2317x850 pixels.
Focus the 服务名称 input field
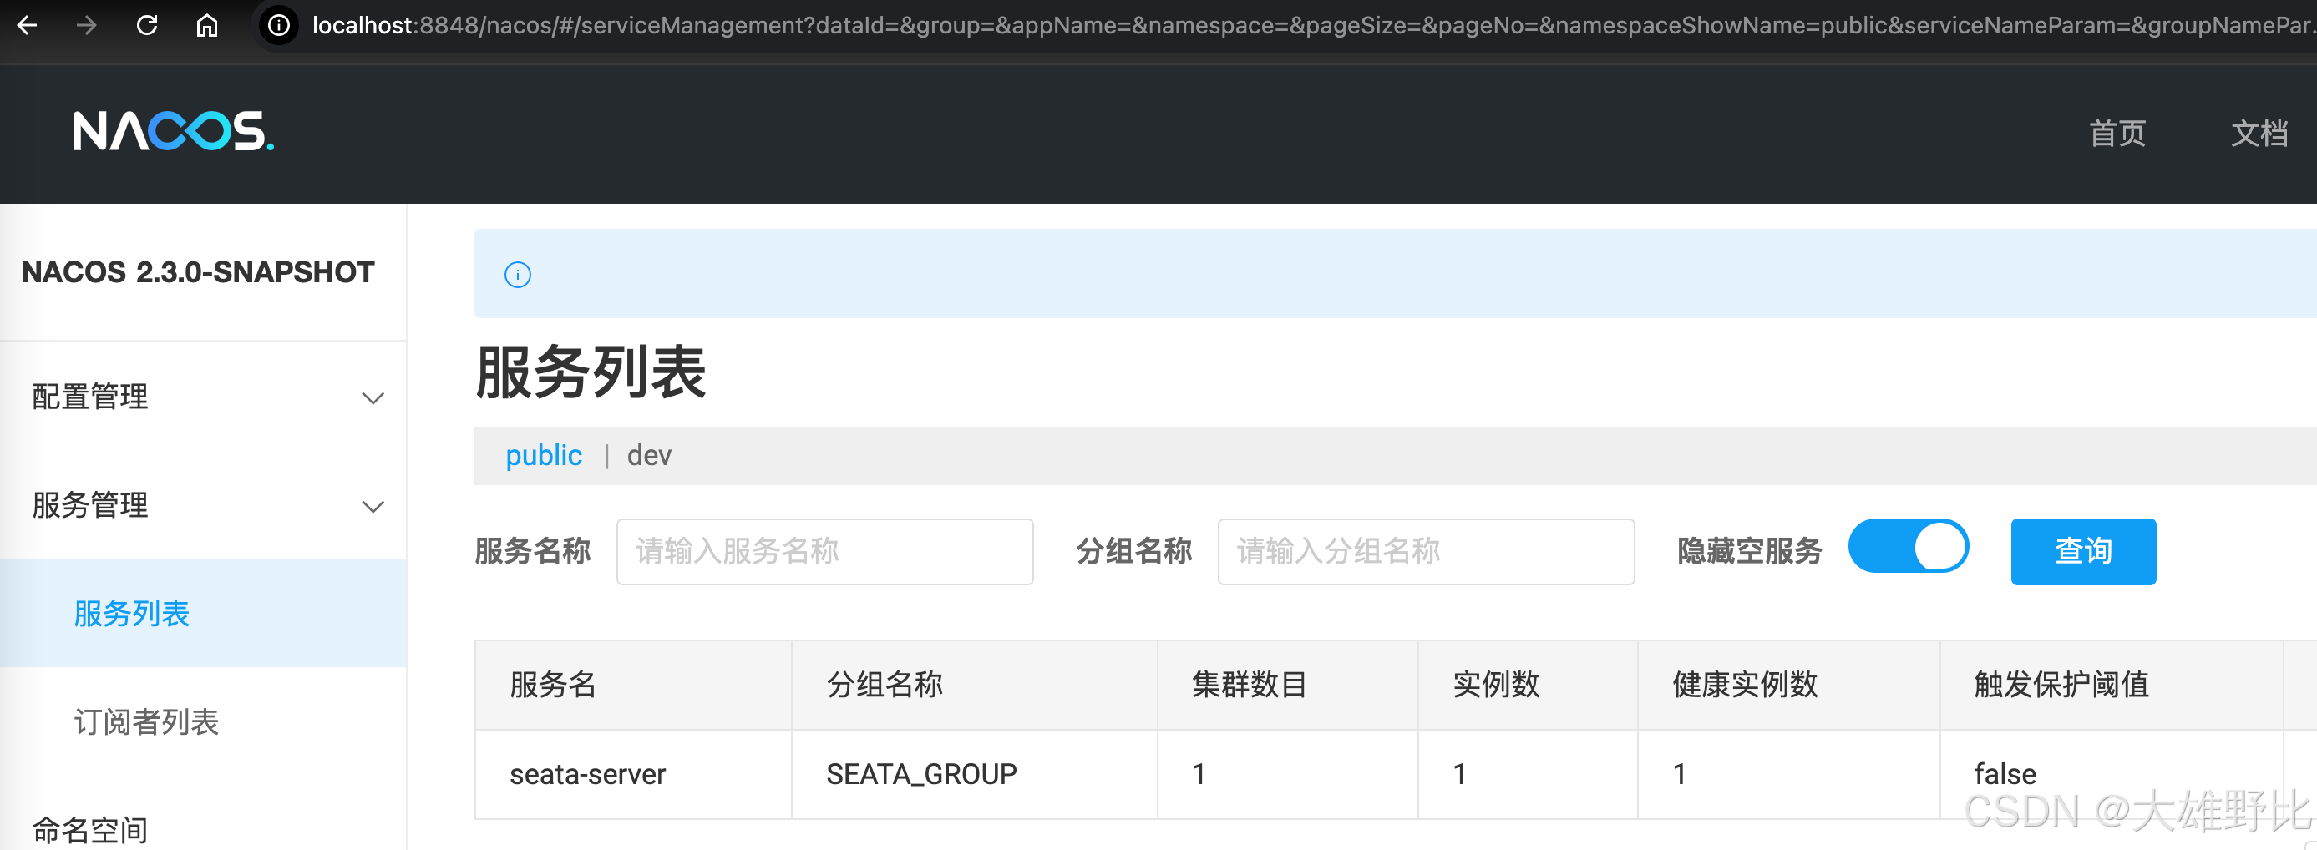click(824, 551)
